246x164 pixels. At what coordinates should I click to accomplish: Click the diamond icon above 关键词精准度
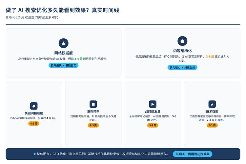pyautogui.click(x=34, y=106)
